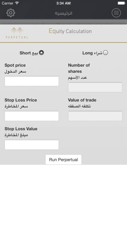The width and height of the screenshot is (127, 225).
Task: Select the Short بيع radio button
Action: [41, 53]
